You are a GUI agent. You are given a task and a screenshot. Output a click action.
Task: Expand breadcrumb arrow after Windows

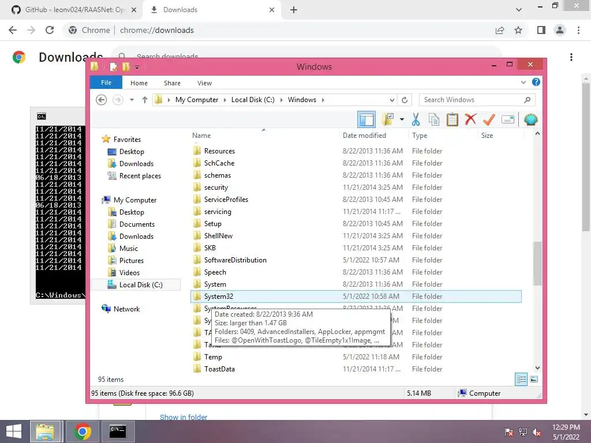coord(323,100)
